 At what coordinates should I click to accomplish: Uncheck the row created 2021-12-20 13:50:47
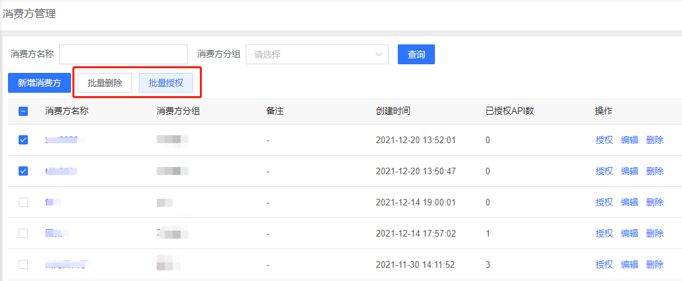coord(23,171)
